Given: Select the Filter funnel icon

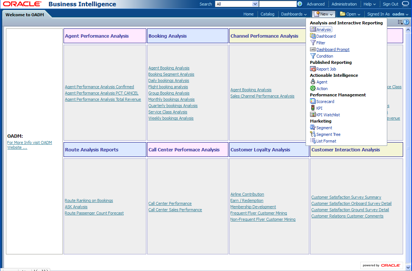Looking at the screenshot, I should pos(313,43).
